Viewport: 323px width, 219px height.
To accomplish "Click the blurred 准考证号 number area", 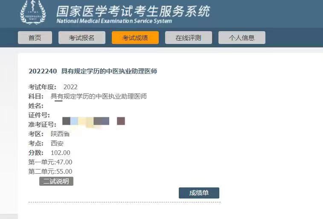I will (93, 121).
